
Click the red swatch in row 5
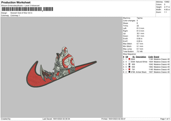click(129, 69)
